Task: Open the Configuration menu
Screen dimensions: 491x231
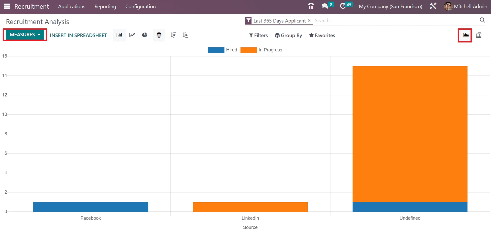Action: coord(140,6)
